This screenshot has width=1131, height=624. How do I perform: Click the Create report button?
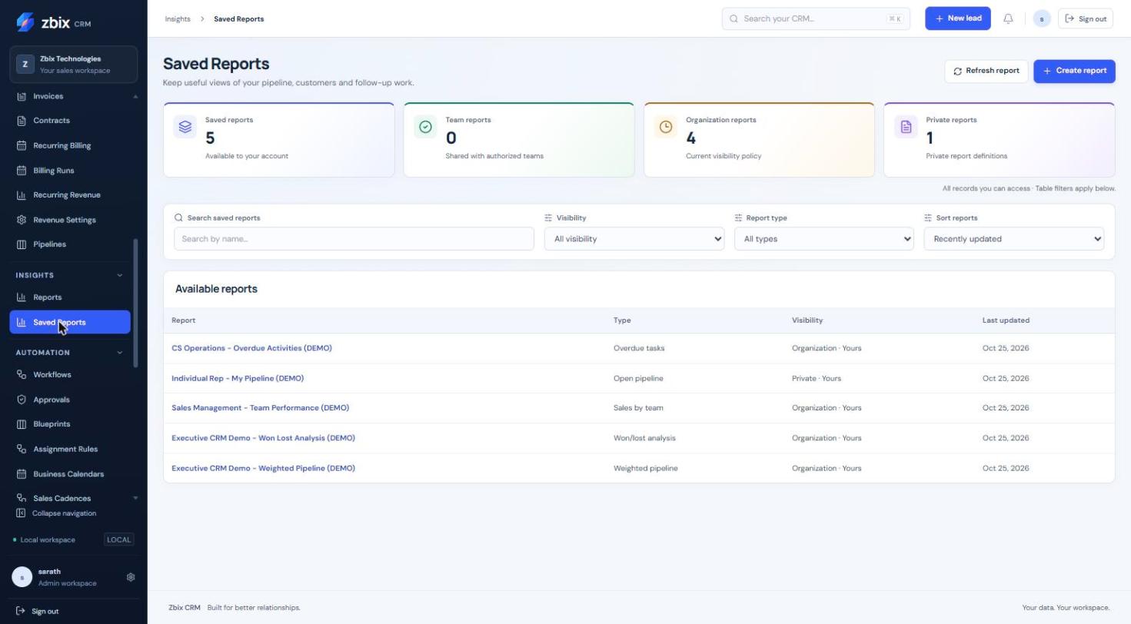pos(1074,71)
